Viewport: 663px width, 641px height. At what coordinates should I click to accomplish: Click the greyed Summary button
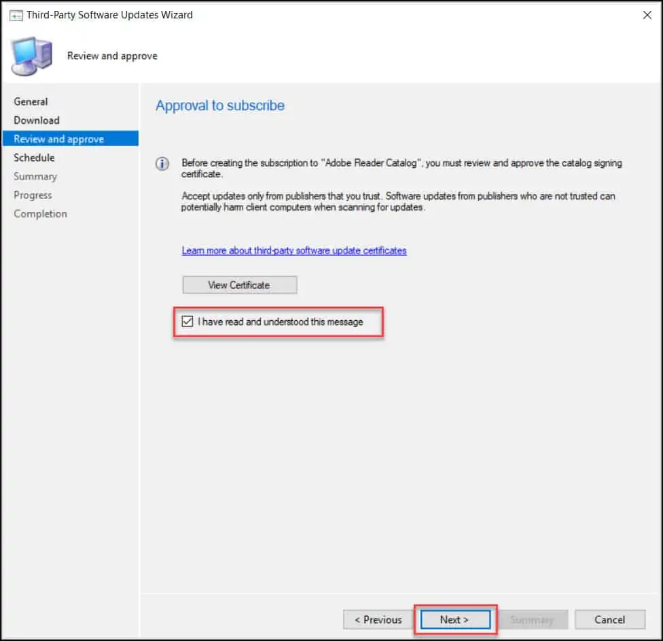[x=532, y=619]
